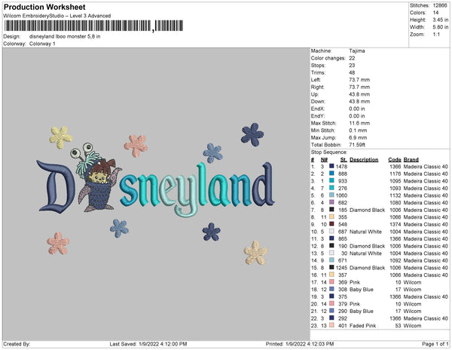This screenshot has width=452, height=350.
Task: Click the 'Created By:' footer label
Action: [x=17, y=344]
